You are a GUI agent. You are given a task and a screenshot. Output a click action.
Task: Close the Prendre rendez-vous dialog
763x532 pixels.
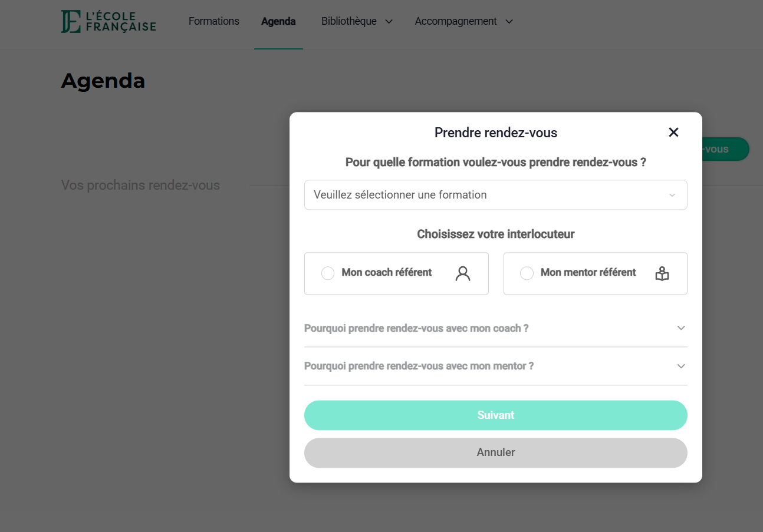click(673, 133)
